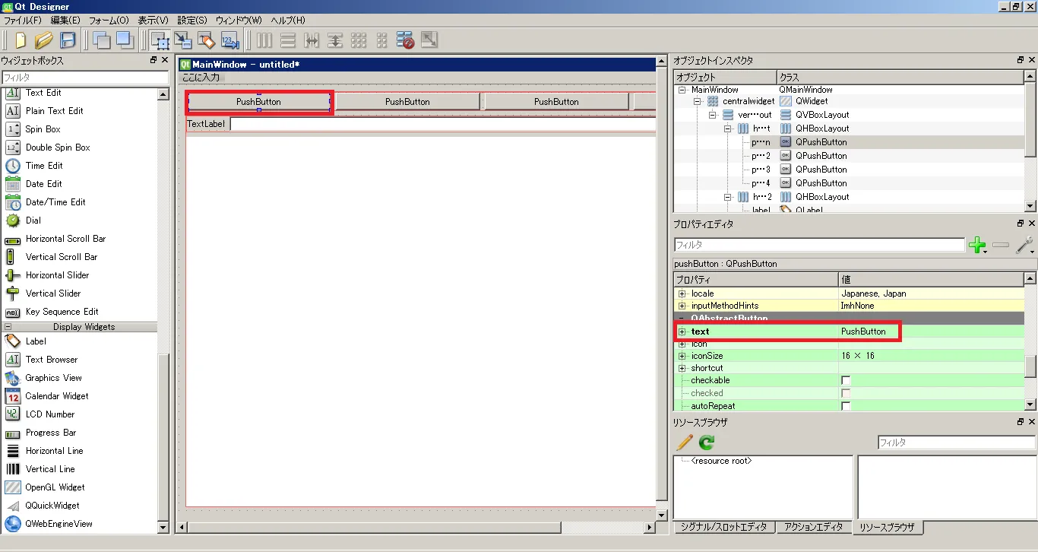Switch to Edit Widgets mode in the toolbar
Screen dimensions: 1038x552
pos(160,40)
